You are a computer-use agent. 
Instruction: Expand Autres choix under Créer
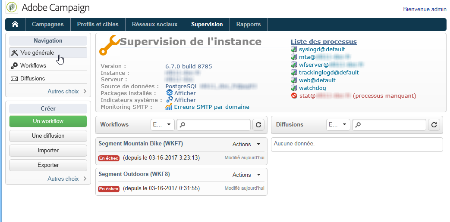pos(67,179)
